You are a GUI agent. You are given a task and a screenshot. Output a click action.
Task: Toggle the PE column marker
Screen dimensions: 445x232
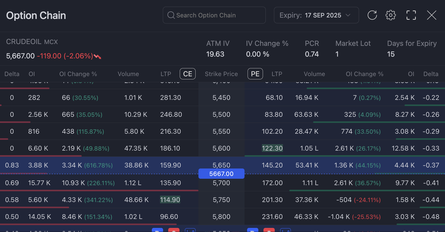point(255,74)
